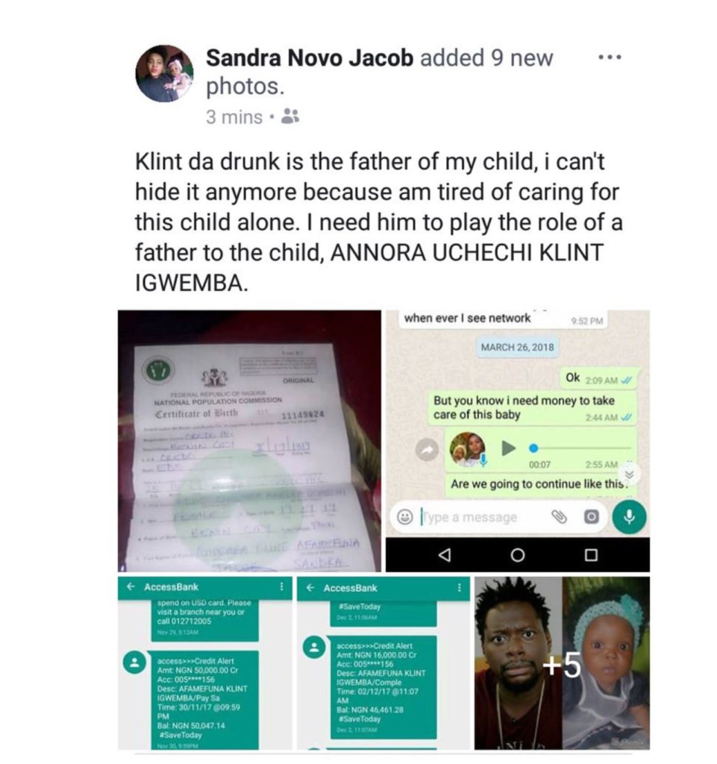This screenshot has width=717, height=764.
Task: Open the left AccessBank three-dot overflow menu
Action: pyautogui.click(x=281, y=586)
